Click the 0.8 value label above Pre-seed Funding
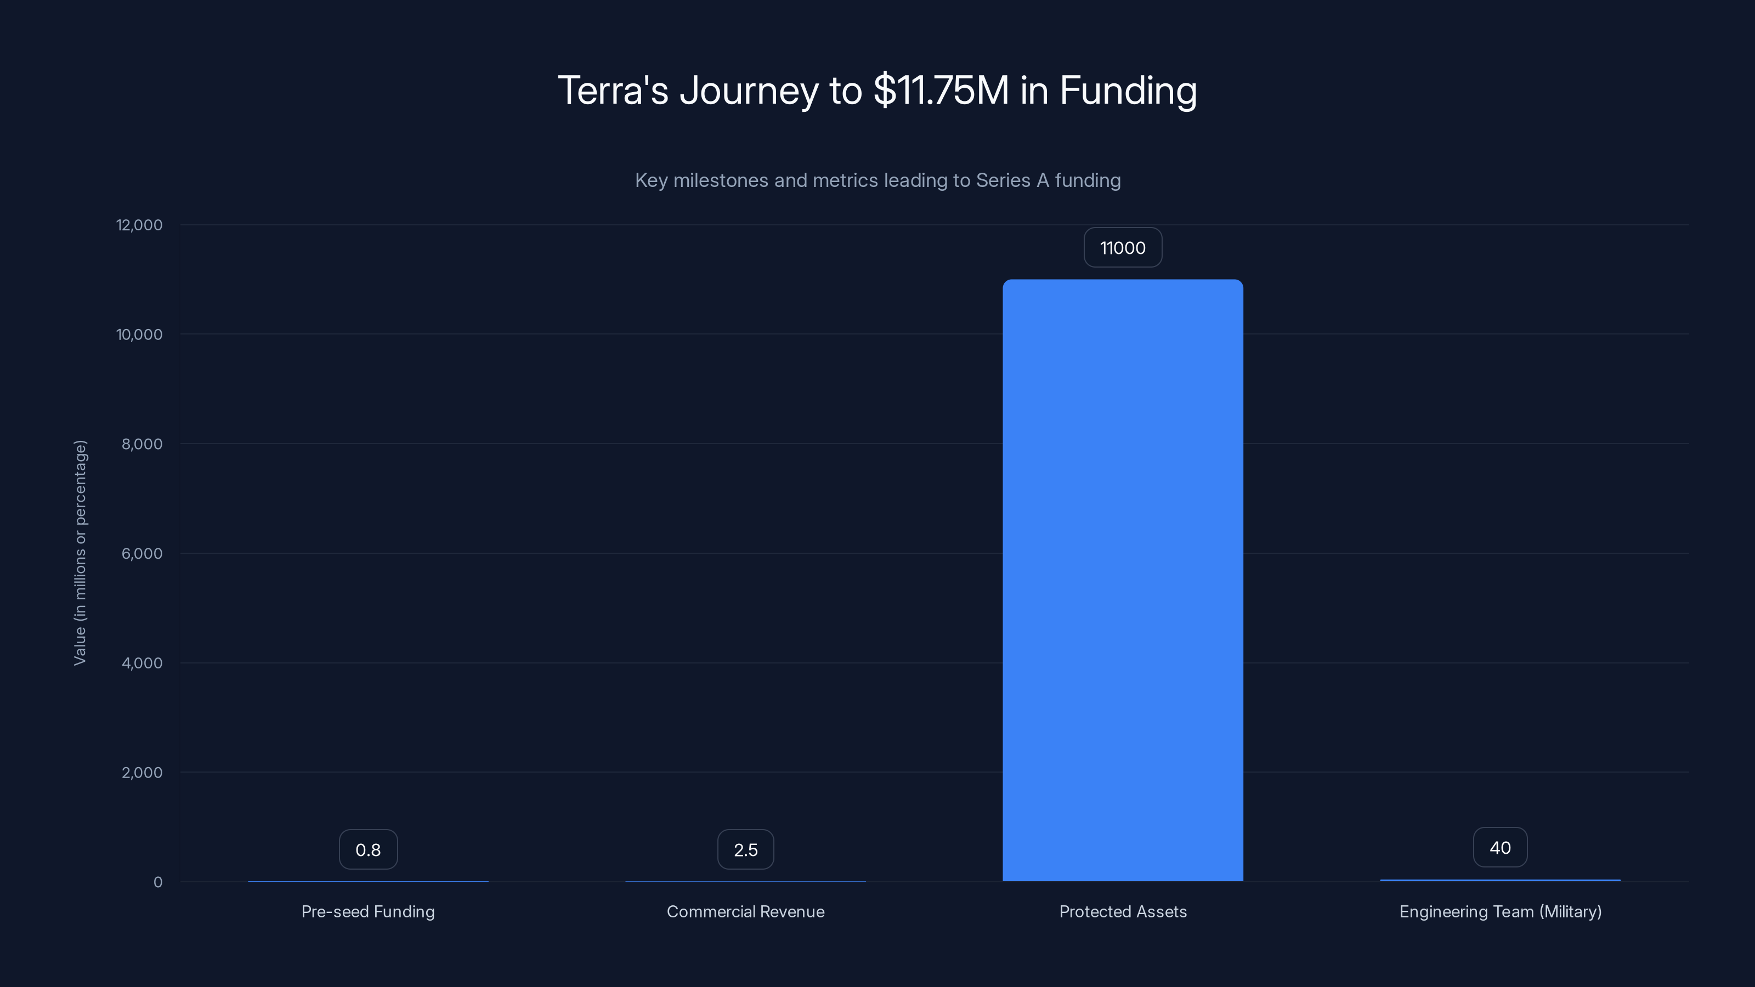 [x=368, y=849]
